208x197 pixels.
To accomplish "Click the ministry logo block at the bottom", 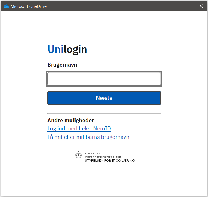I will 105,157.
